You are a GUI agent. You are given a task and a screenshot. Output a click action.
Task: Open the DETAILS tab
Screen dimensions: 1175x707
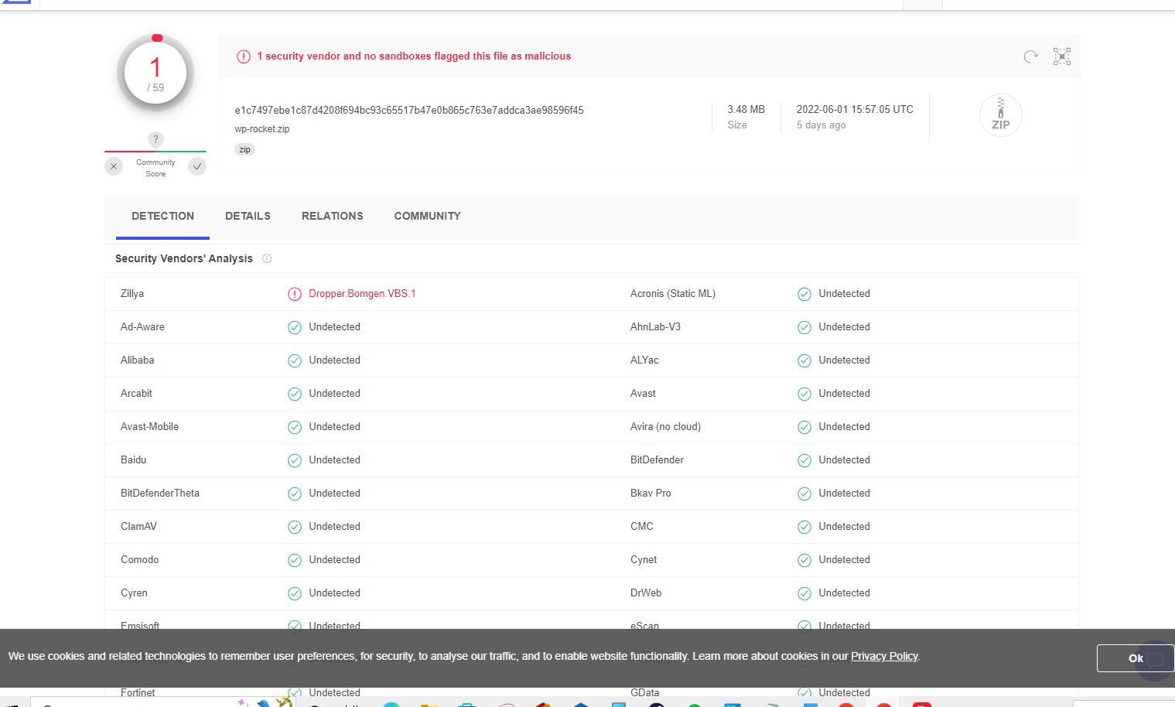(248, 216)
